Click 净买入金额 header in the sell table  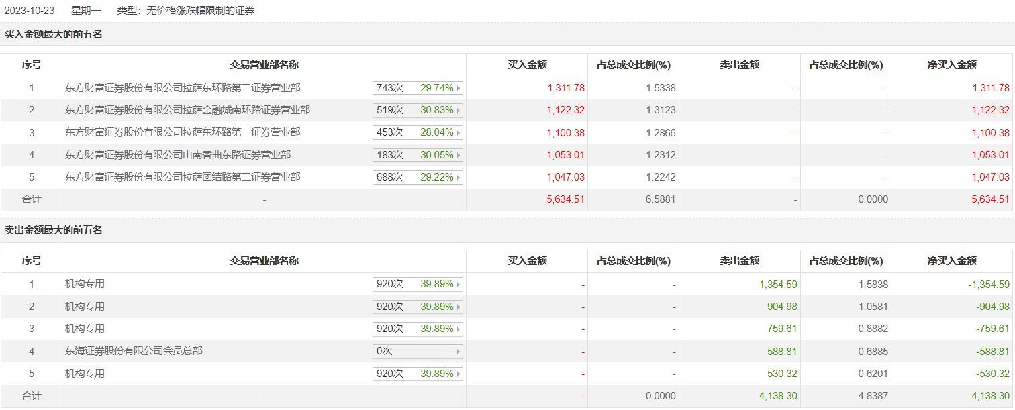point(952,261)
